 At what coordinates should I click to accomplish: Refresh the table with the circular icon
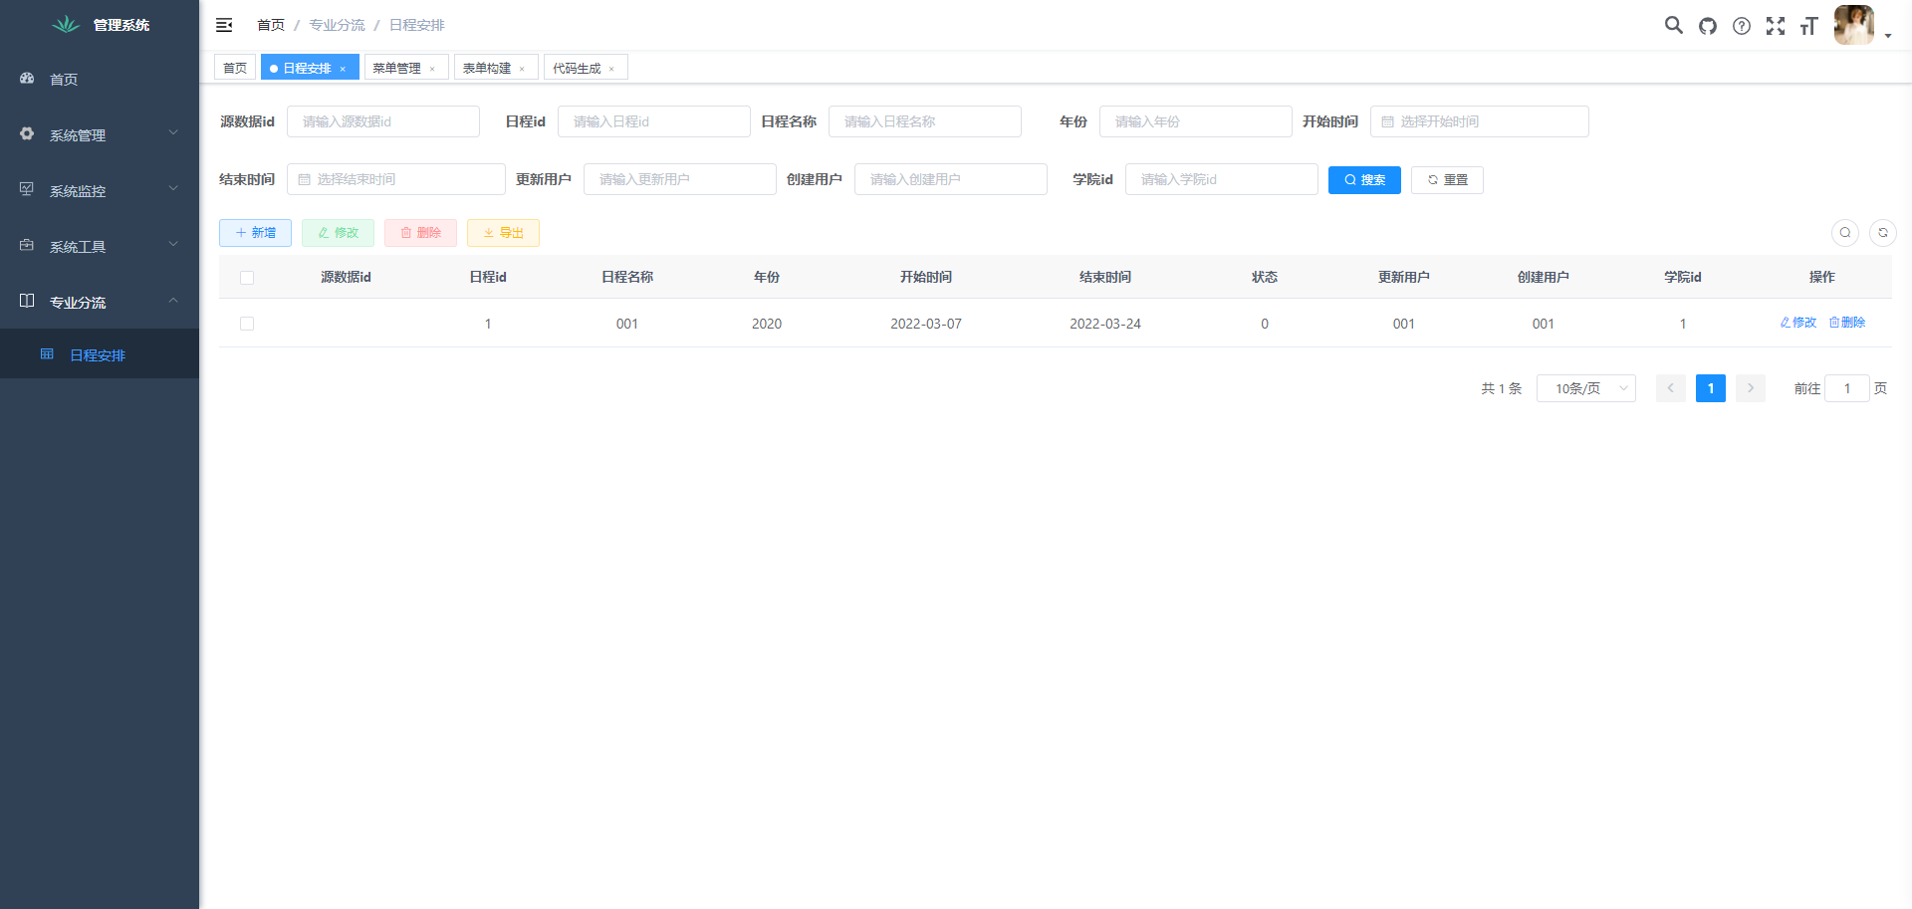[x=1883, y=233]
